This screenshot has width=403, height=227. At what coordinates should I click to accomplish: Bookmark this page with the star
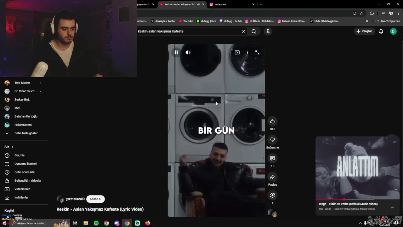pos(361,13)
